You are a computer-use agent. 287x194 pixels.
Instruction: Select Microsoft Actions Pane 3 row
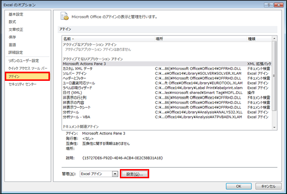pos(167,64)
